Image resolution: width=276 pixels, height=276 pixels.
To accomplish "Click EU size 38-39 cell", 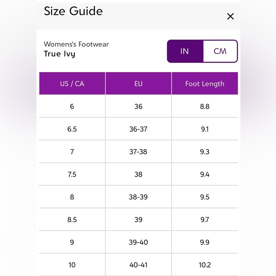I will click(138, 197).
